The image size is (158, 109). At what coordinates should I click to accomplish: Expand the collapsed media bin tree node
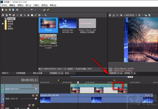3,24
